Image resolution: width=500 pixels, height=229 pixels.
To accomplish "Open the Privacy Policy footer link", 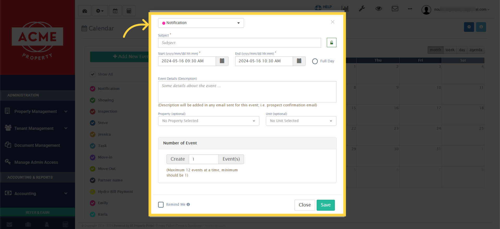I will [165, 226].
